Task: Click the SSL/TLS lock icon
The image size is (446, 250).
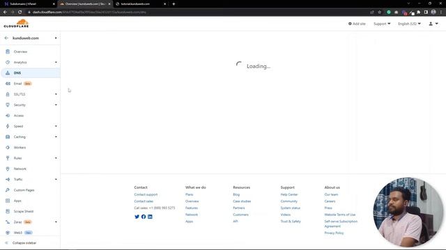Action: [8, 94]
